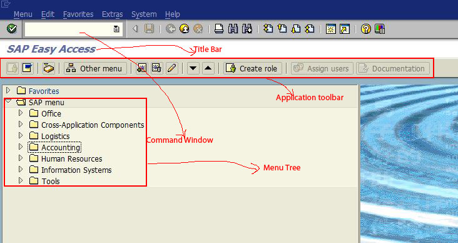458x243 pixels.
Task: Select the Cross-Application Components item
Action: tap(87, 125)
